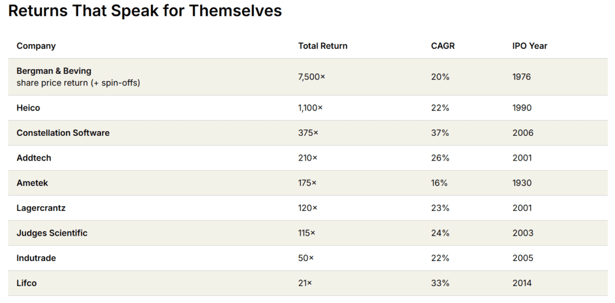This screenshot has width=615, height=303.
Task: Click the Company column header
Action: [x=36, y=46]
